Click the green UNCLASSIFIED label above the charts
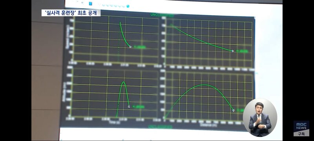This screenshot has height=141, width=314. (162, 14)
